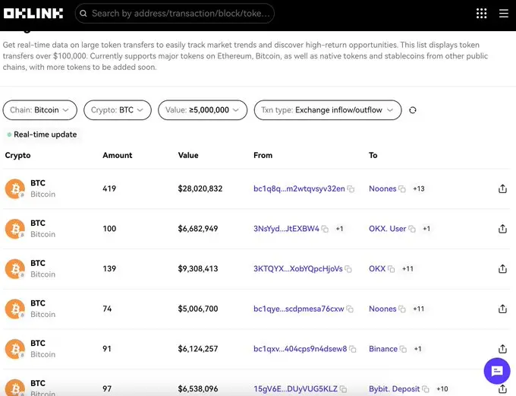
Task: Copy address 3KTQYX...XobYQpcHjoVs
Action: click(x=348, y=269)
